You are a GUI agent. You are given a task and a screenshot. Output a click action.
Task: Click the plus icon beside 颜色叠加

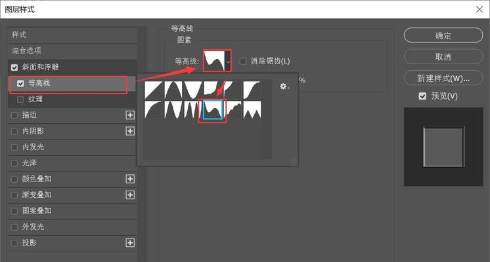coord(130,179)
